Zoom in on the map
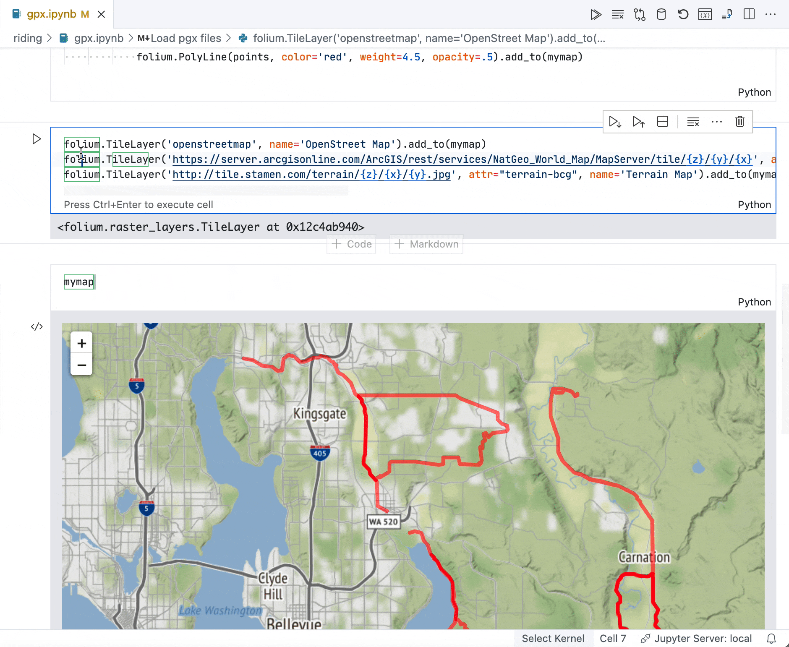789x647 pixels. click(81, 343)
